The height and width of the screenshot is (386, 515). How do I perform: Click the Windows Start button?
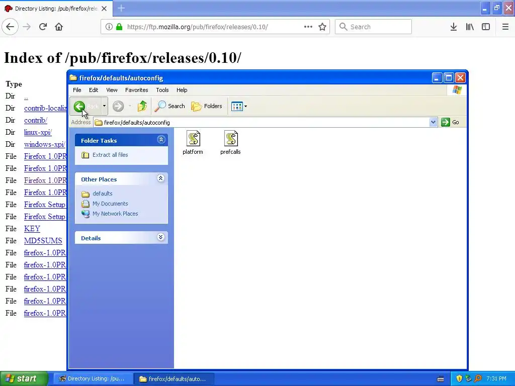pos(24,379)
